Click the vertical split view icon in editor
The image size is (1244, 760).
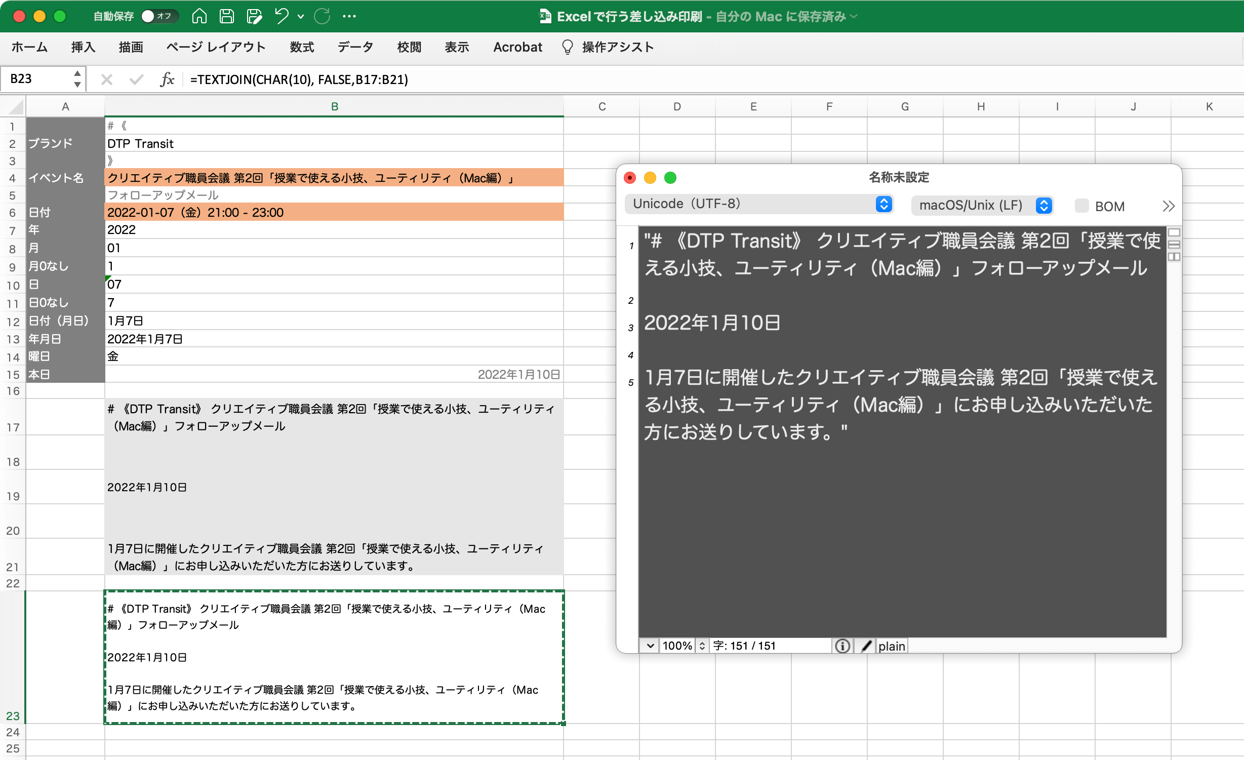(1174, 257)
